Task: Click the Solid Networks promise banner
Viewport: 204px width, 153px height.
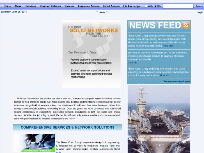Action: point(91,54)
